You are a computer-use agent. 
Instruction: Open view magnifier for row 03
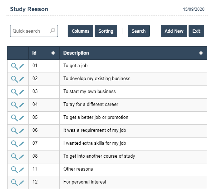(14, 92)
